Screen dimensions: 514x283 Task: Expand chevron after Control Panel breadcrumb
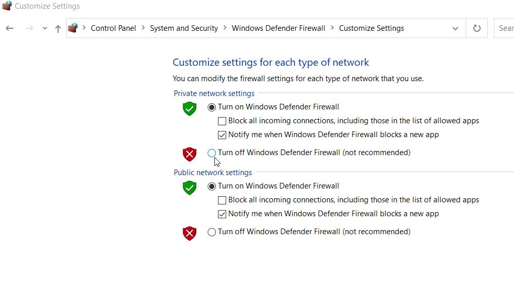143,28
